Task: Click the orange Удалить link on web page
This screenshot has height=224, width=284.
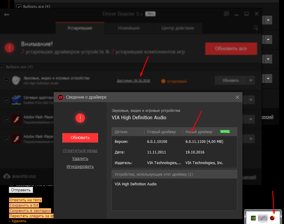Action: [x=19, y=221]
